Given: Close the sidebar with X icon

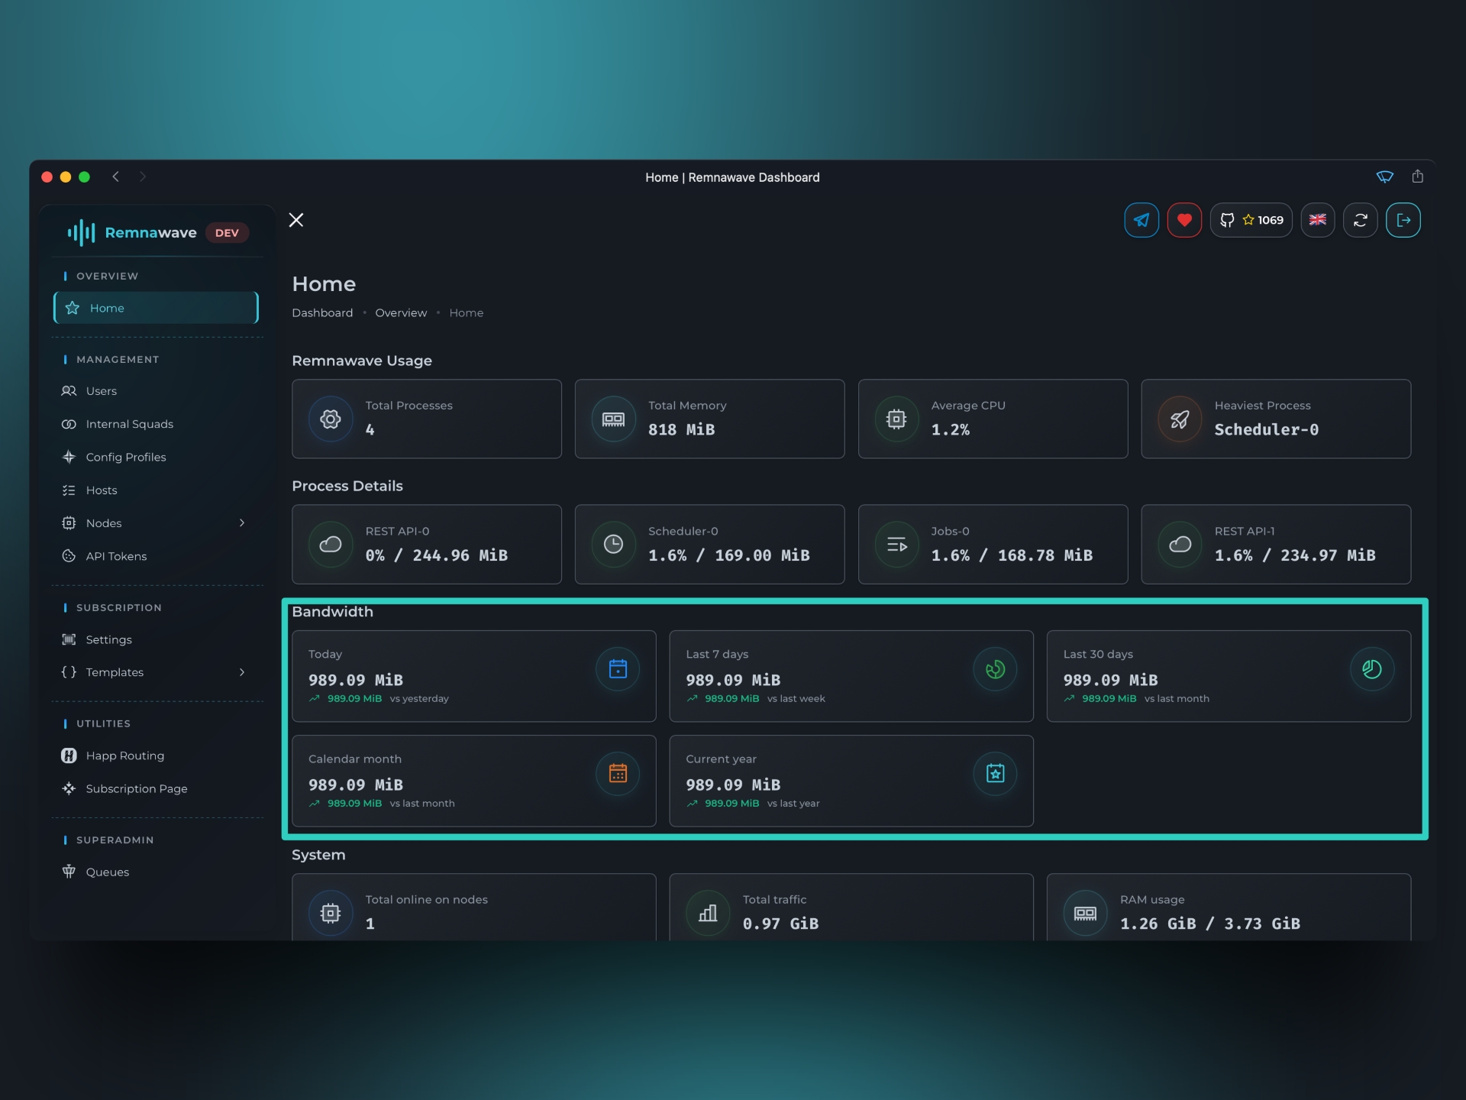Looking at the screenshot, I should pyautogui.click(x=296, y=220).
